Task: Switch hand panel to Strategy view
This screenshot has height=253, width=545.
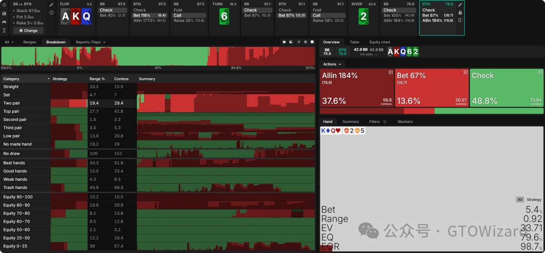Action: (x=534, y=200)
